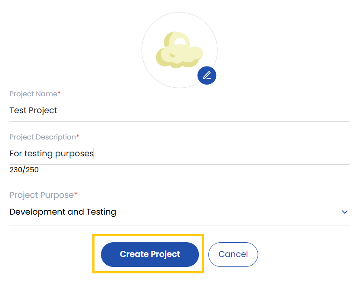Viewport: 356px width, 282px height.
Task: Select 'Development and Testing' value text
Action: pyautogui.click(x=63, y=212)
